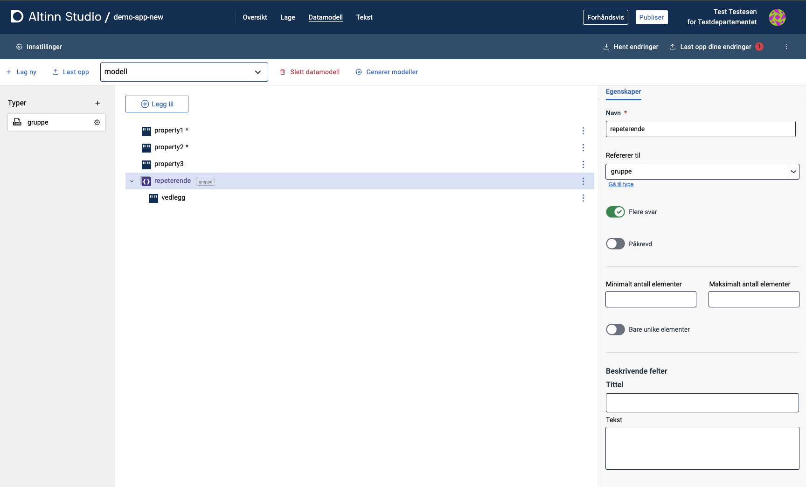Click the Altinn Studio logo icon

click(17, 17)
